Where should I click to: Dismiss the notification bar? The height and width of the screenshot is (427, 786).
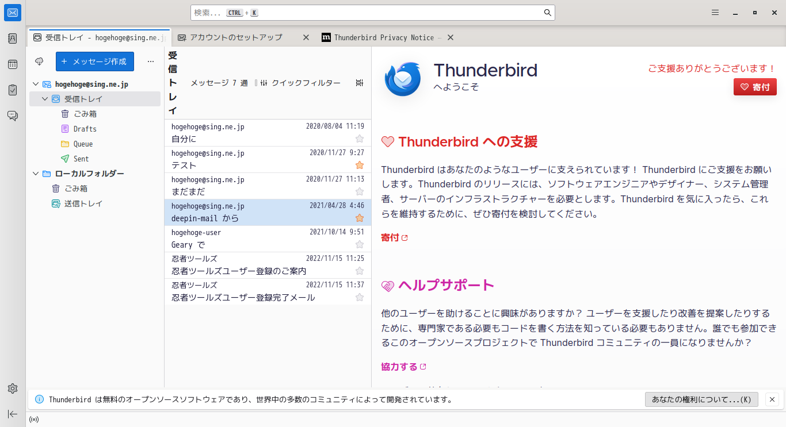click(x=773, y=399)
